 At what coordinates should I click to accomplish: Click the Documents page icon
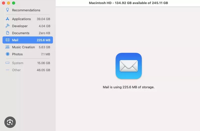point(8,33)
